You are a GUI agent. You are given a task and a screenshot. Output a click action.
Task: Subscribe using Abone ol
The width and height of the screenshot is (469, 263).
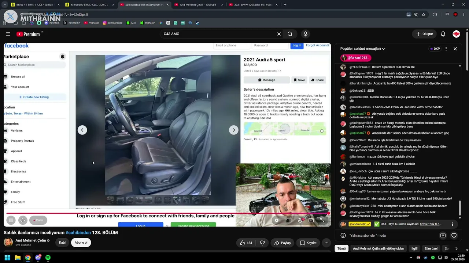pos(81,243)
